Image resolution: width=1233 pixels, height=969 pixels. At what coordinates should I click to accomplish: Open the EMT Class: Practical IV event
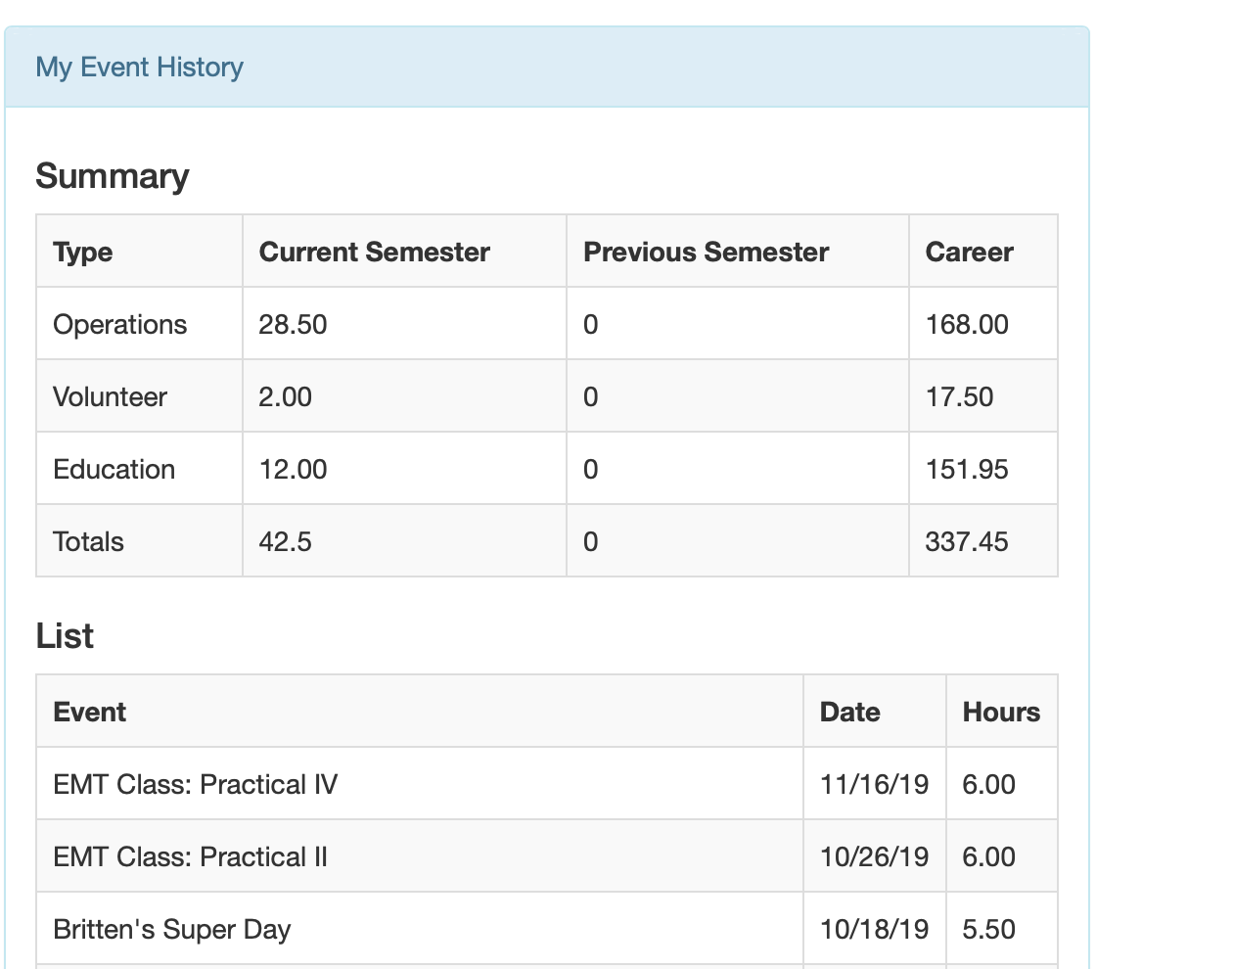pos(196,785)
